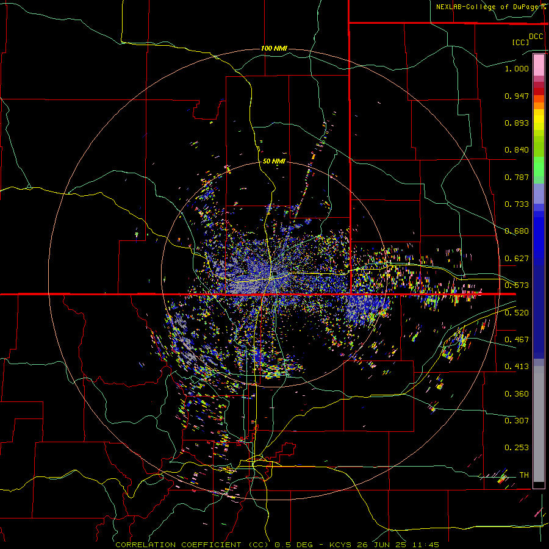
Task: Click the 0.307 value on the legend
Action: pyautogui.click(x=517, y=421)
